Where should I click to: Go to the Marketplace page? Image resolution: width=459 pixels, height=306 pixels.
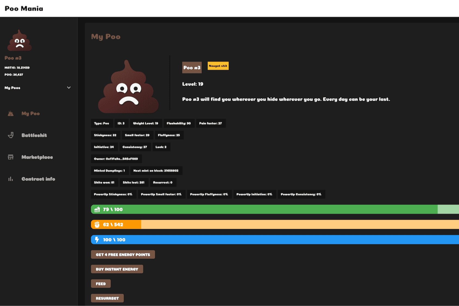click(x=37, y=157)
